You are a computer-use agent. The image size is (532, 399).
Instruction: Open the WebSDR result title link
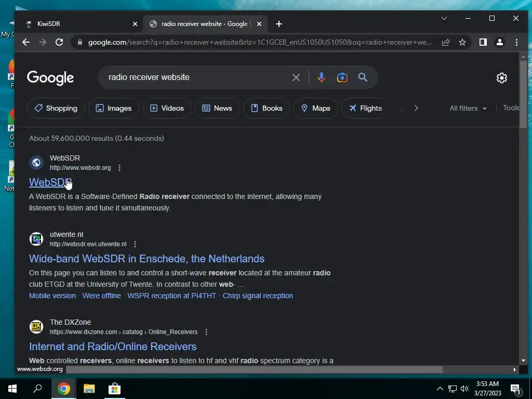[x=50, y=182]
